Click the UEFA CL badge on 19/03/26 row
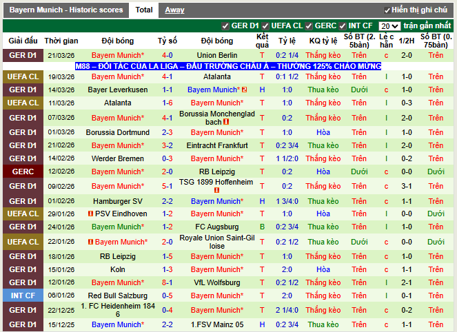 (22, 76)
